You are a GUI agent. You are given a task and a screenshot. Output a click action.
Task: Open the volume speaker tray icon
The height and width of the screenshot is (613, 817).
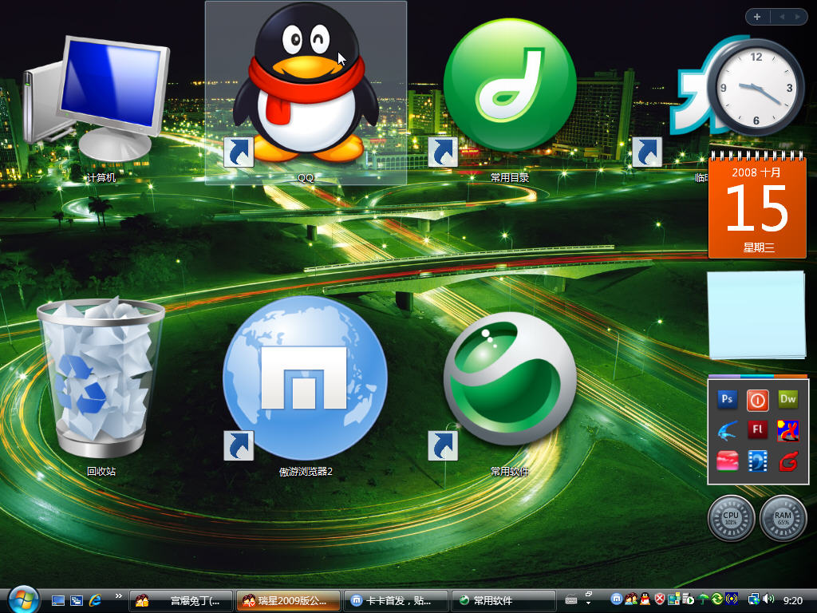tap(768, 599)
